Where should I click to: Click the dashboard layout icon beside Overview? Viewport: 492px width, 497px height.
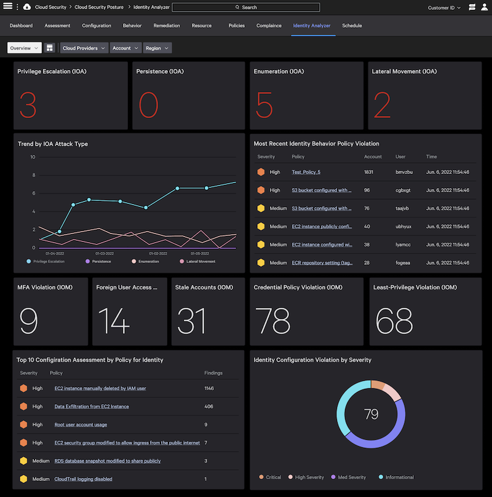[x=50, y=47]
